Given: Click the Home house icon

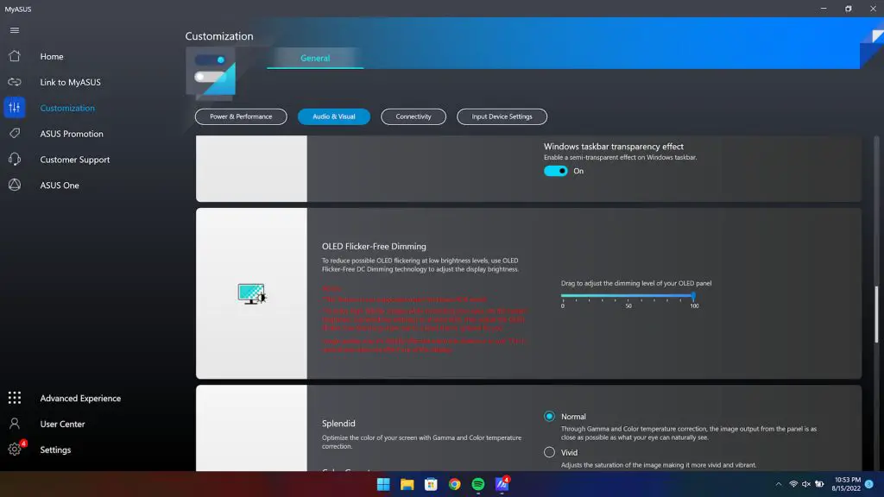Looking at the screenshot, I should (15, 56).
